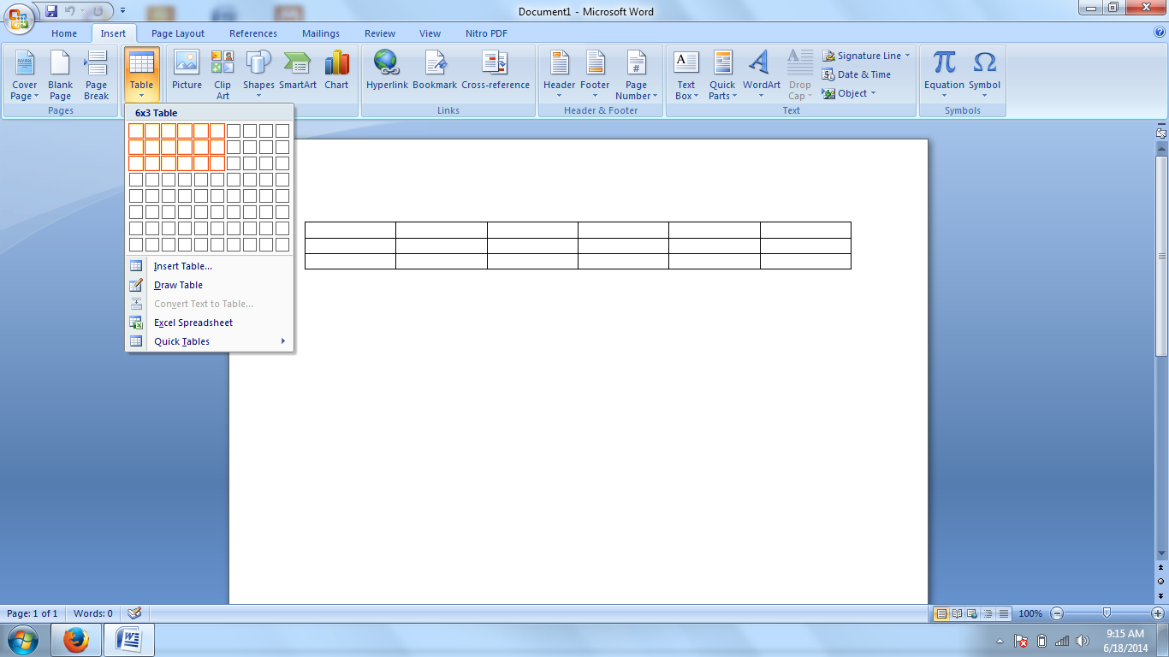The height and width of the screenshot is (657, 1169).
Task: Save document with Quick Access icon
Action: pyautogui.click(x=51, y=11)
